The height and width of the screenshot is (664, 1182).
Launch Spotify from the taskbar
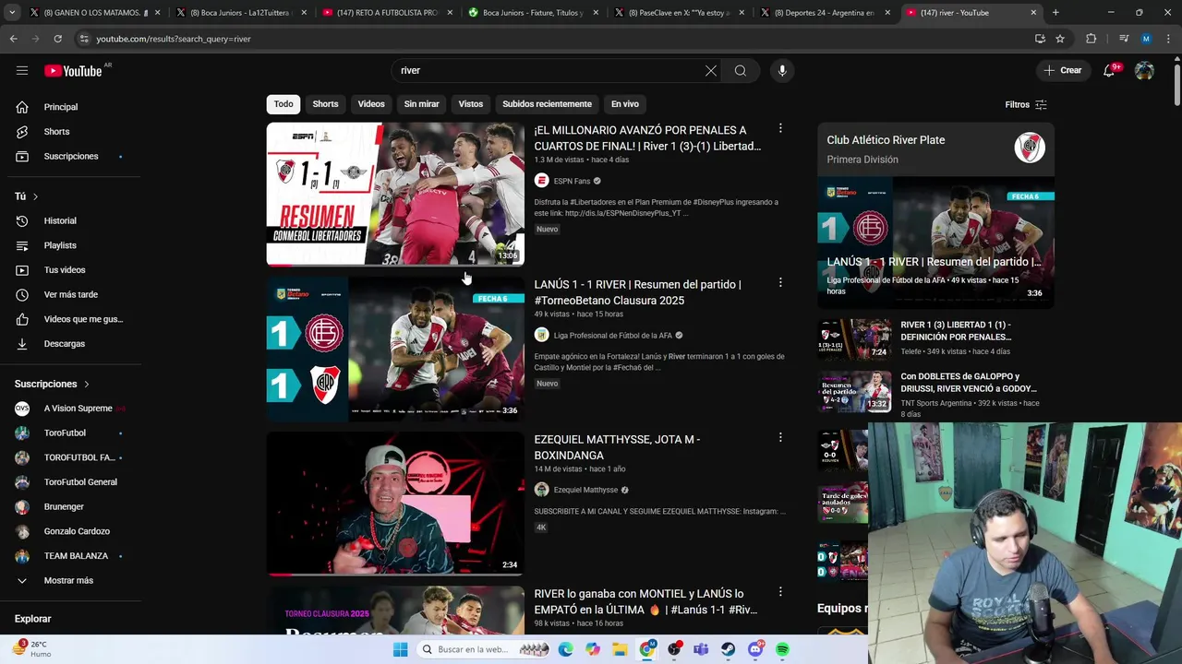click(x=782, y=649)
